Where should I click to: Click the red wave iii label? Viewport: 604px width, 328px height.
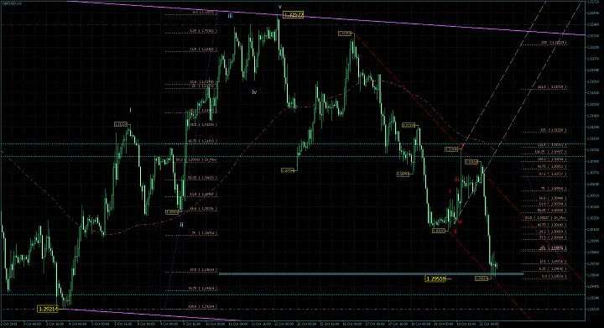click(456, 180)
